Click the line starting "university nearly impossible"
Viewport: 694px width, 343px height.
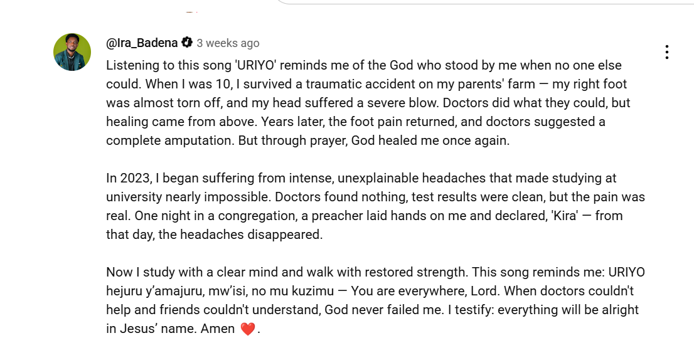pyautogui.click(x=375, y=197)
